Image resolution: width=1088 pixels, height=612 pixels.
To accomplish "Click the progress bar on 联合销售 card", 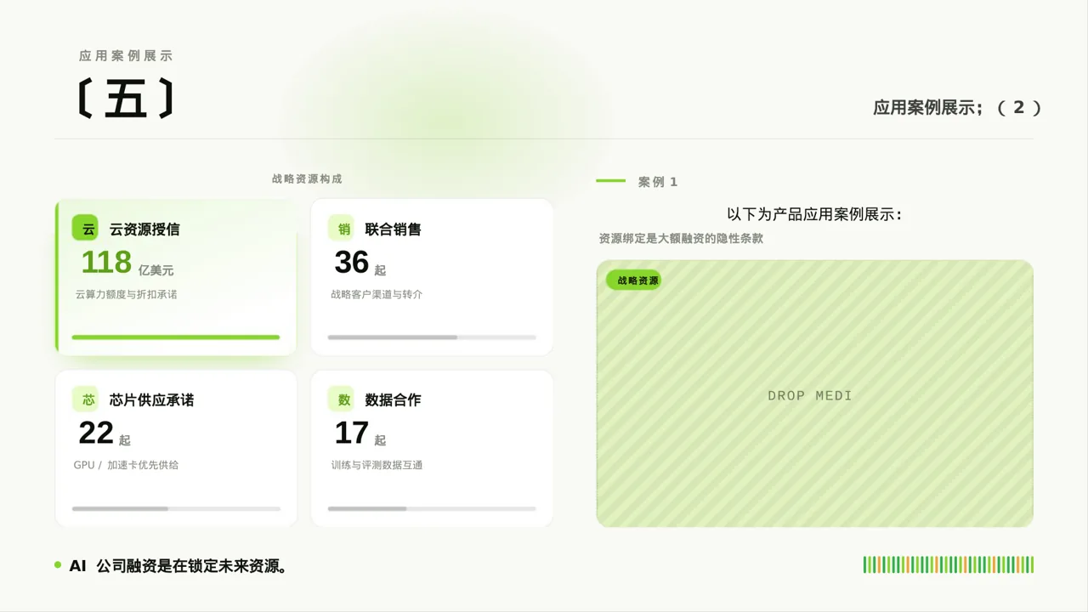I will pyautogui.click(x=432, y=337).
